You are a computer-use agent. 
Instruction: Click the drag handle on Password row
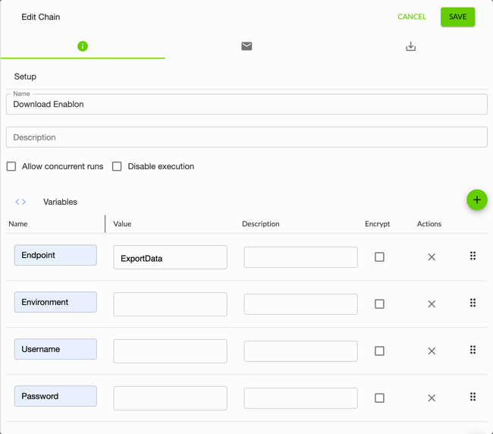473,397
